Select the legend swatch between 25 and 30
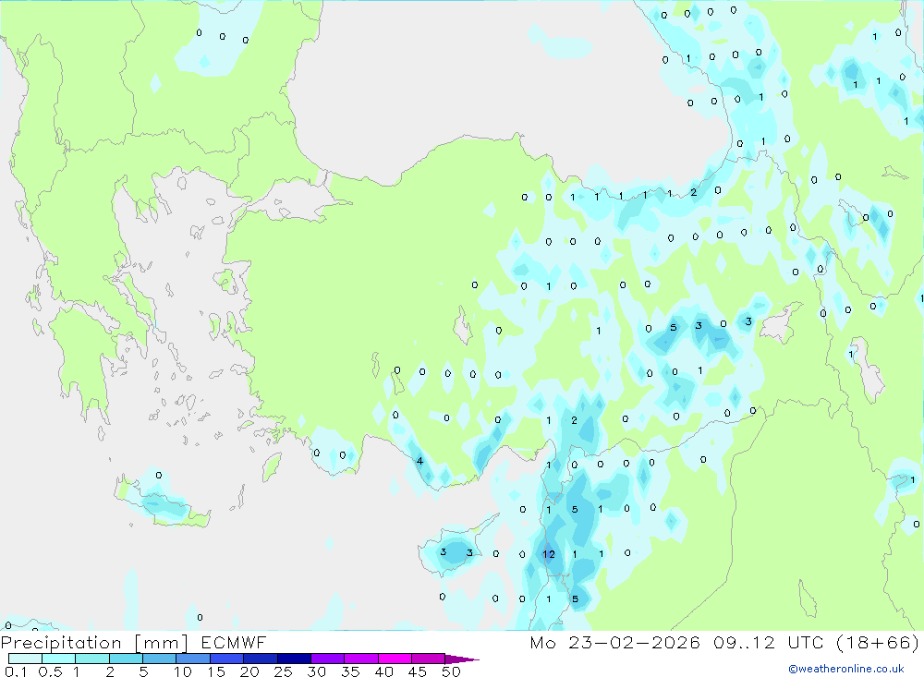Screen dimensions: 924x677 point(294,659)
